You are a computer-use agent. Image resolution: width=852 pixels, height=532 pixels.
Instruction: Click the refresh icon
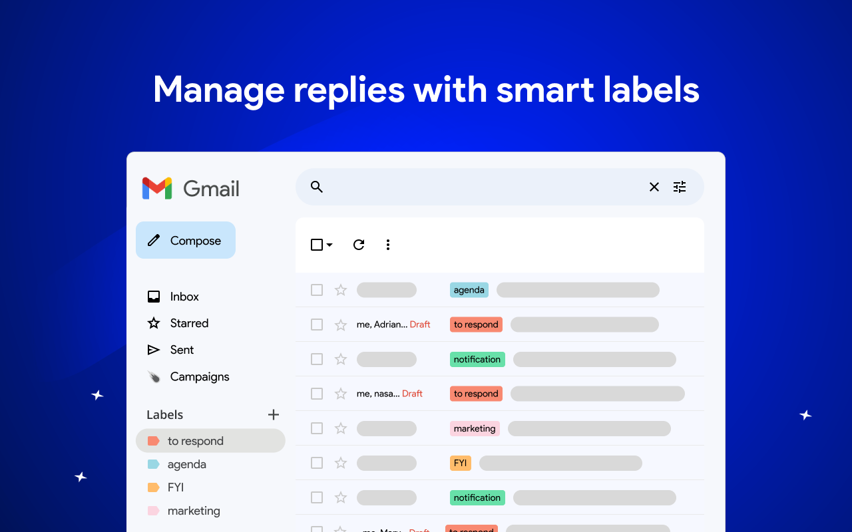tap(359, 245)
